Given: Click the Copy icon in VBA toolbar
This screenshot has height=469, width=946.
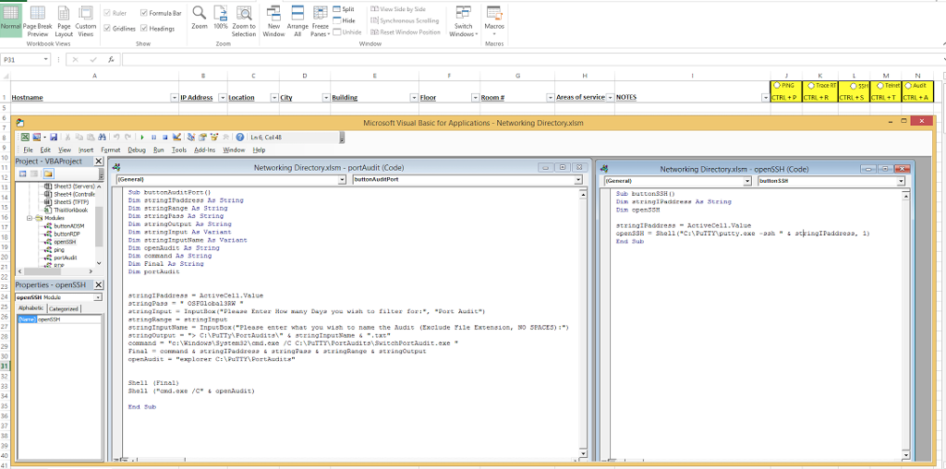Looking at the screenshot, I should pos(79,137).
